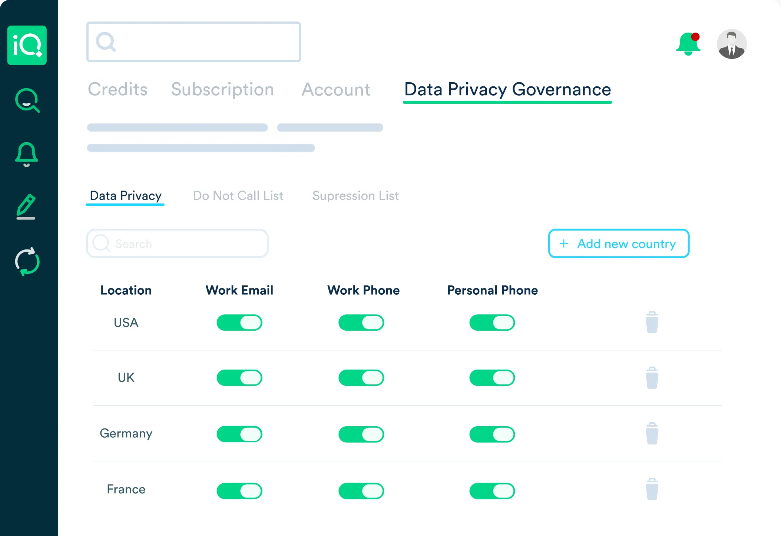Turn off Work Email for France
The image size is (781, 536).
tap(239, 490)
